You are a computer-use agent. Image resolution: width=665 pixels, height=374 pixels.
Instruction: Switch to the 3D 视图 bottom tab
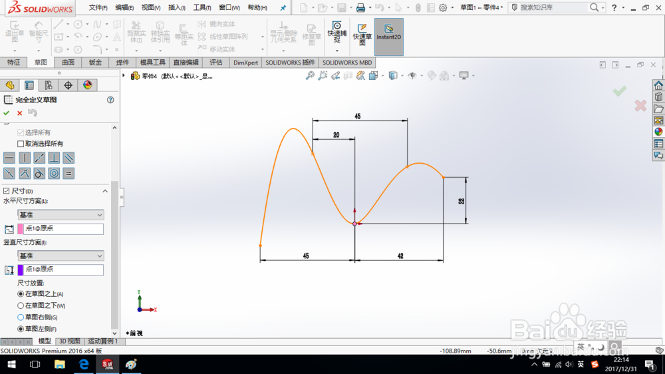(x=70, y=341)
